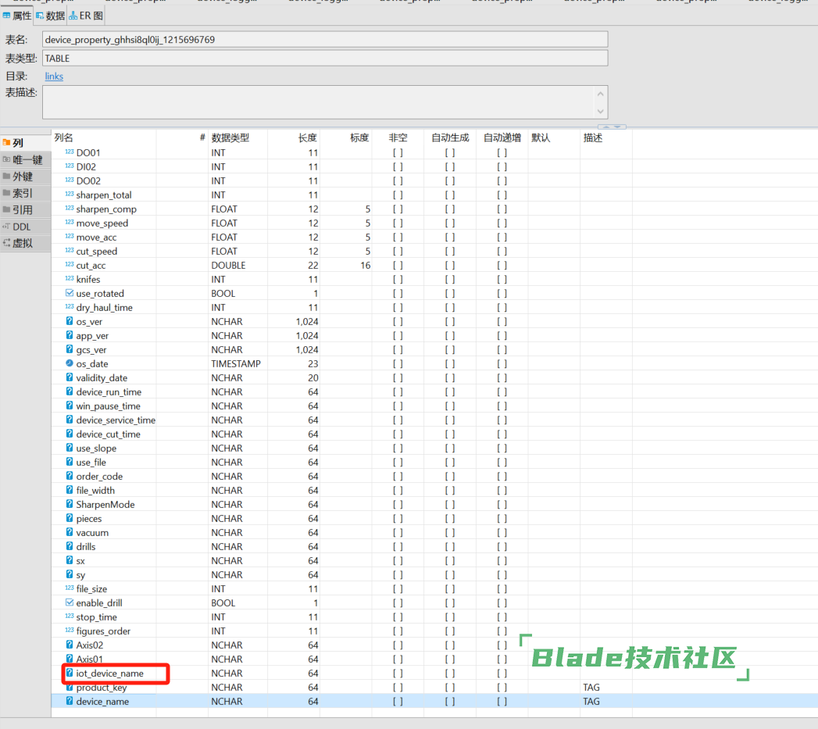This screenshot has height=729, width=818.
Task: Switch to the ER 图 tab
Action: pyautogui.click(x=86, y=16)
